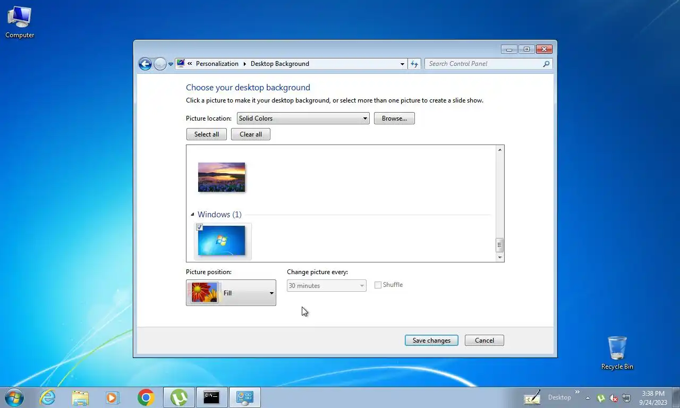Open the taskbar clock and date
Image resolution: width=680 pixels, height=408 pixels.
653,398
